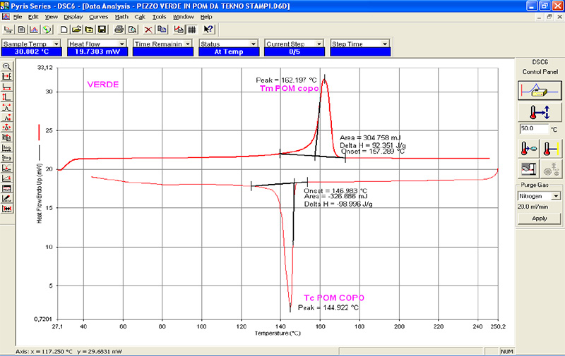Open the Heat Flow status panel dropdown
Image resolution: width=565 pixels, height=356 pixels.
tap(124, 44)
